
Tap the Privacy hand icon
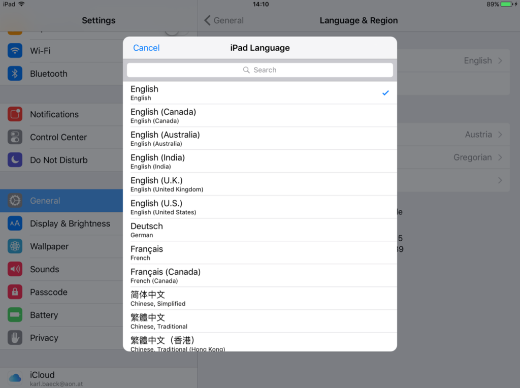click(15, 338)
